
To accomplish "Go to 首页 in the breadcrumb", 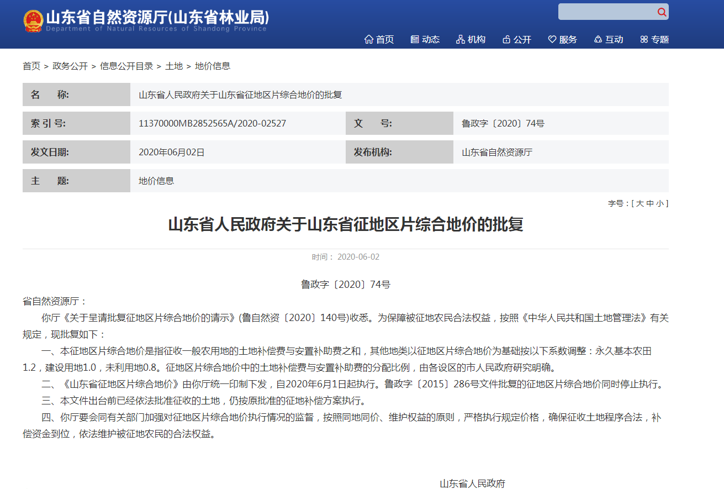I will point(31,66).
